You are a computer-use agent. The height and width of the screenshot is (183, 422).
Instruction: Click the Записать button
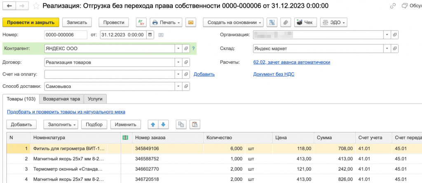coord(77,23)
